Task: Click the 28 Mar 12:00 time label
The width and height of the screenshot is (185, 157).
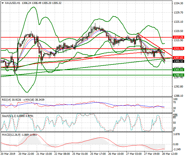Action: [170, 154]
